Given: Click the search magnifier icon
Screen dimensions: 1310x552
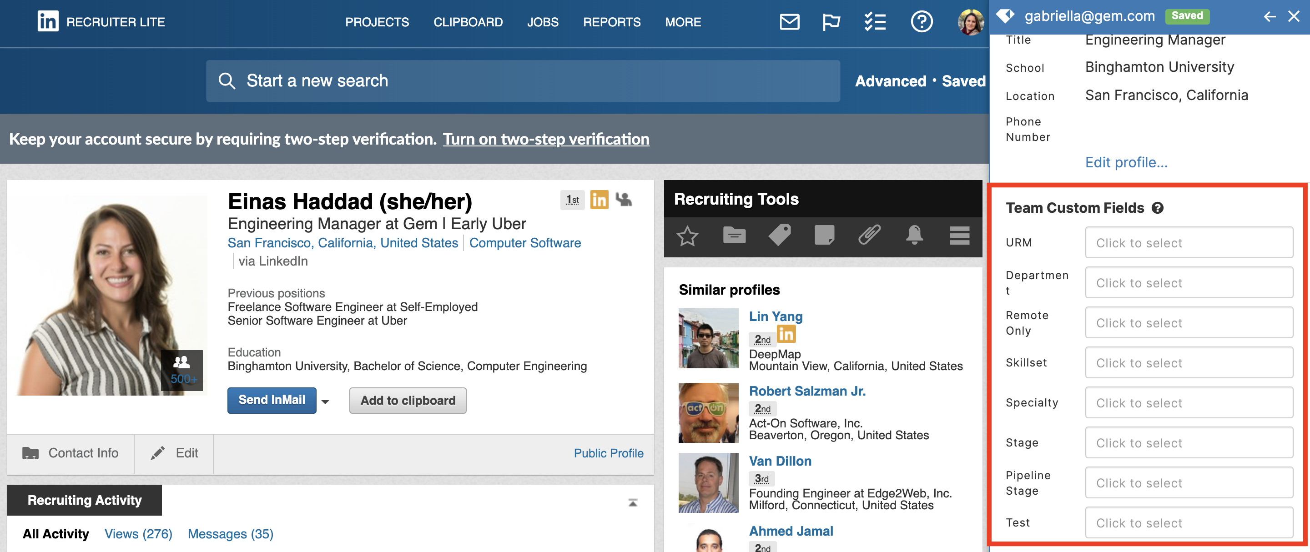Looking at the screenshot, I should [227, 81].
